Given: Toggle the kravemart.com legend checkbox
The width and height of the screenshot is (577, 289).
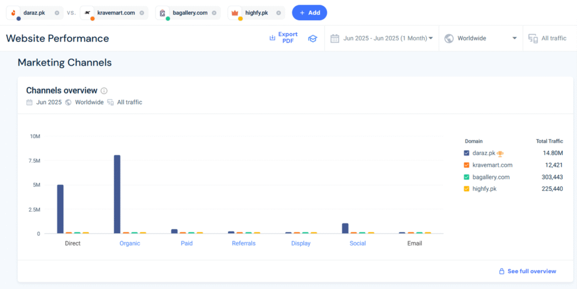Looking at the screenshot, I should click(466, 165).
